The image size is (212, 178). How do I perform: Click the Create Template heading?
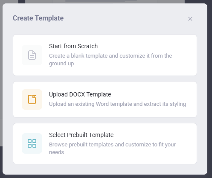[x=38, y=18]
